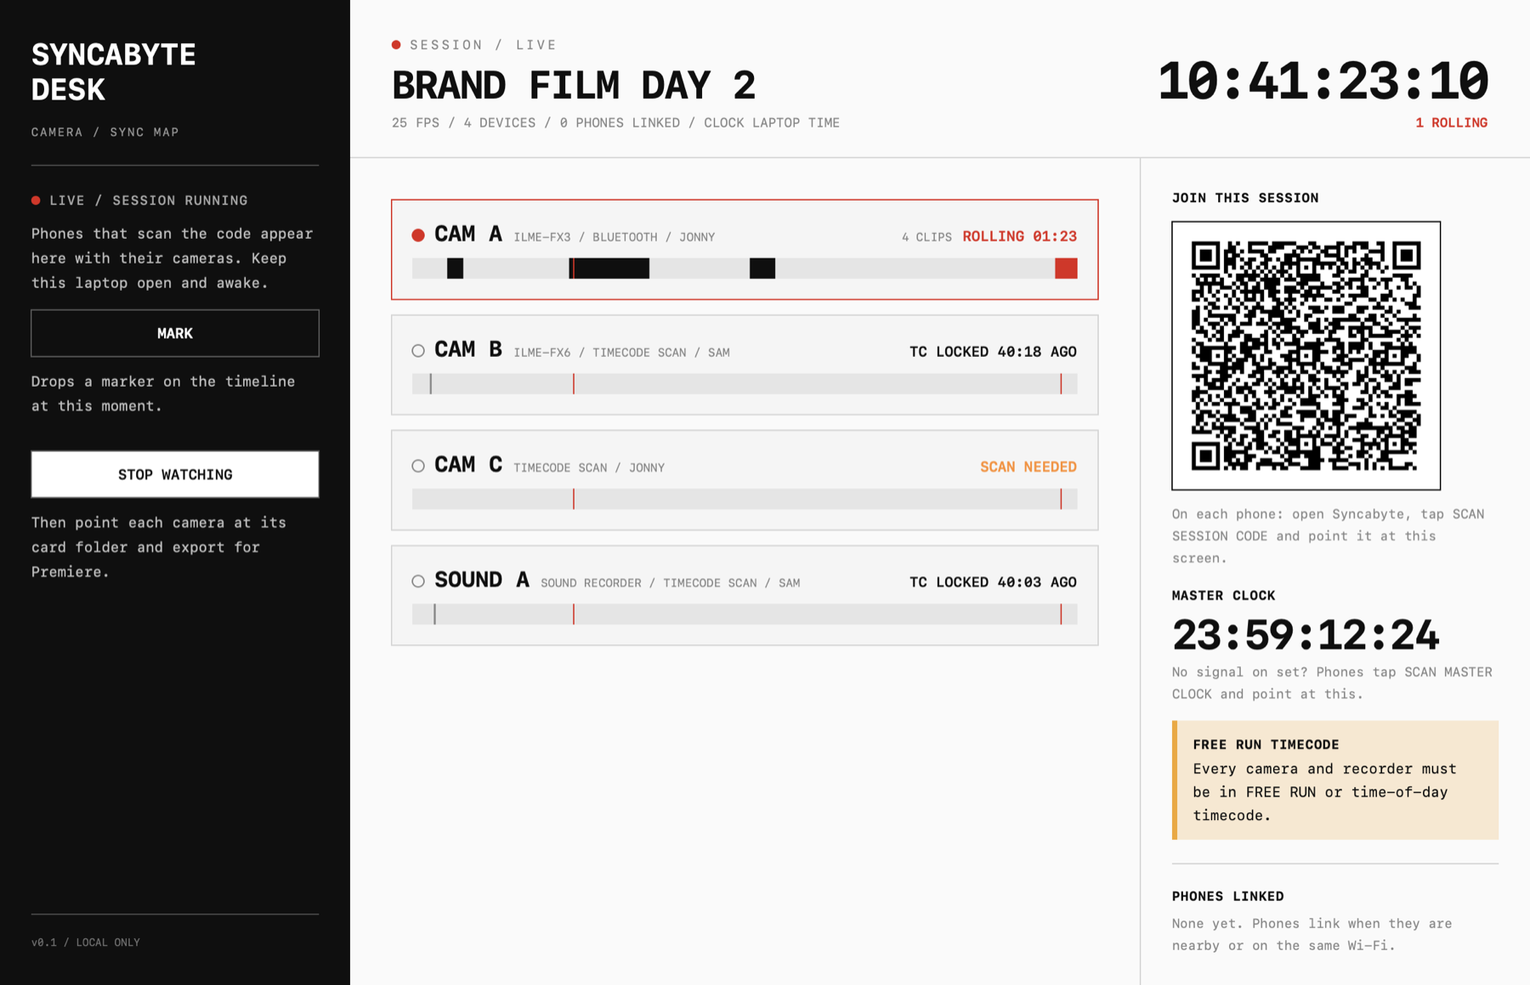Click the 1 ROLLING indicator
1530x985 pixels.
1451,123
